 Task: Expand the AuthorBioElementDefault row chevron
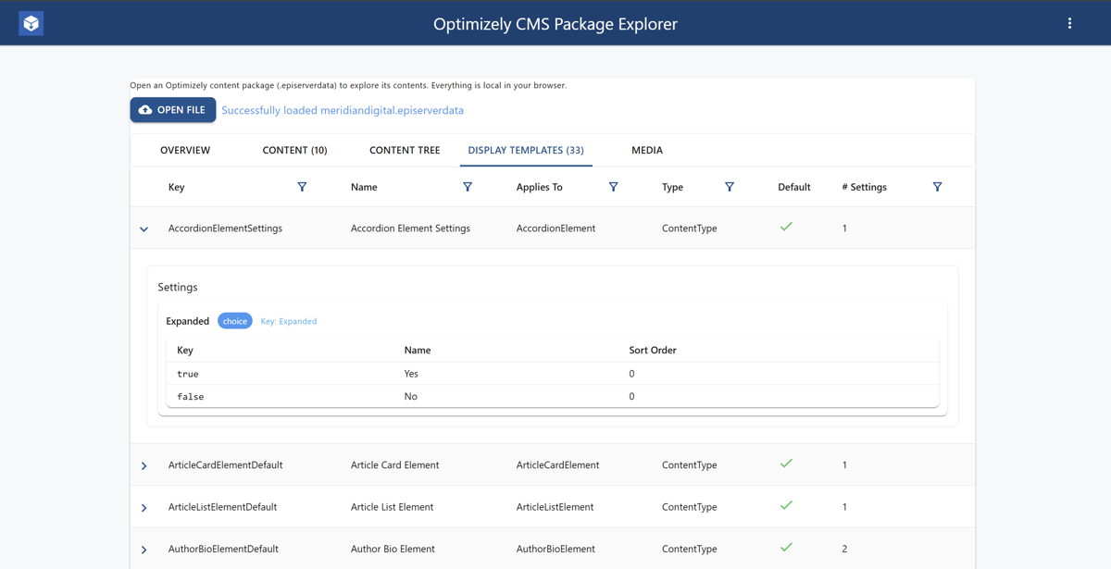pyautogui.click(x=144, y=549)
